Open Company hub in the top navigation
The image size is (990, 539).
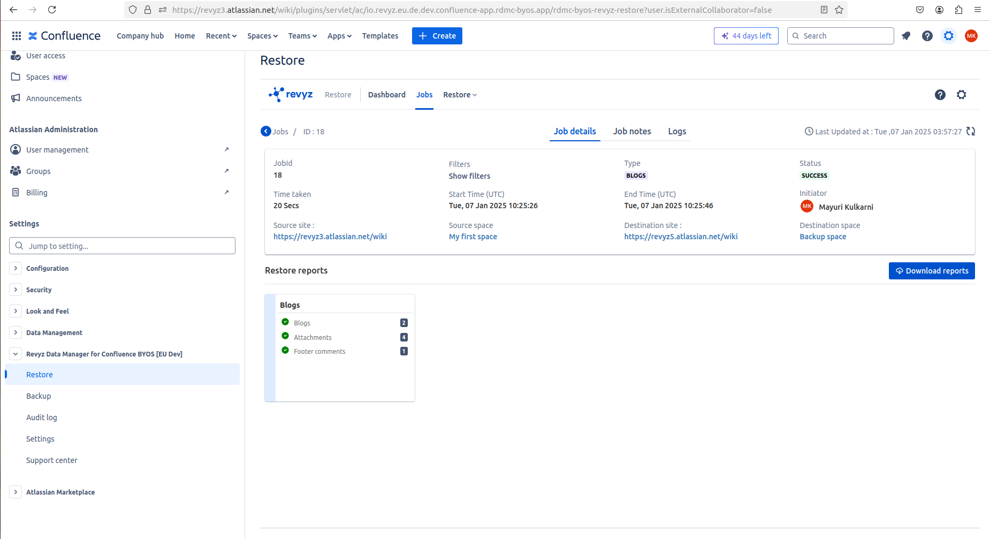[x=140, y=36]
